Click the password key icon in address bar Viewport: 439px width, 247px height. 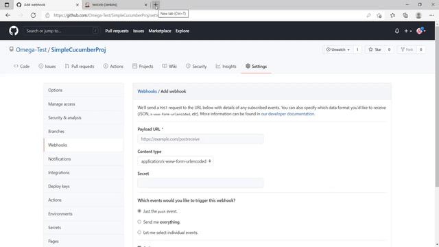[368, 15]
